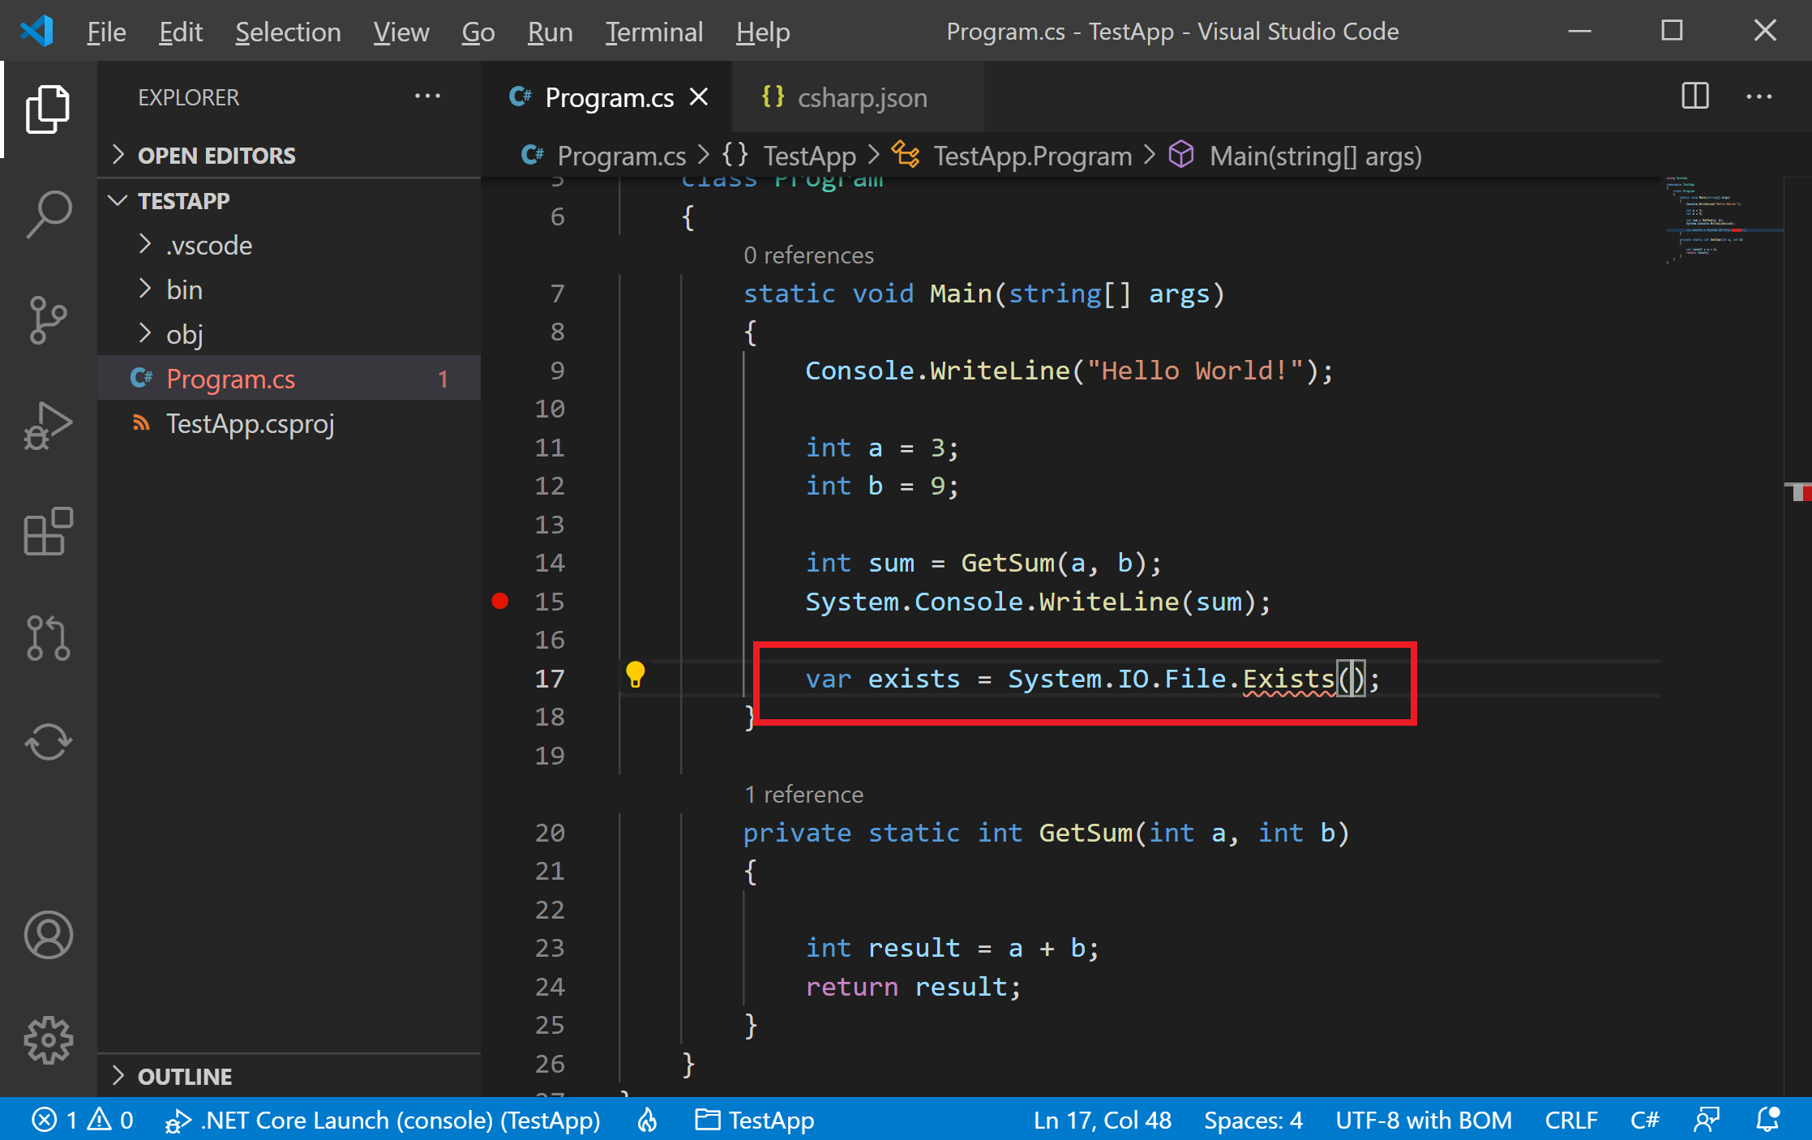
Task: Open the Terminal menu
Action: [x=653, y=32]
